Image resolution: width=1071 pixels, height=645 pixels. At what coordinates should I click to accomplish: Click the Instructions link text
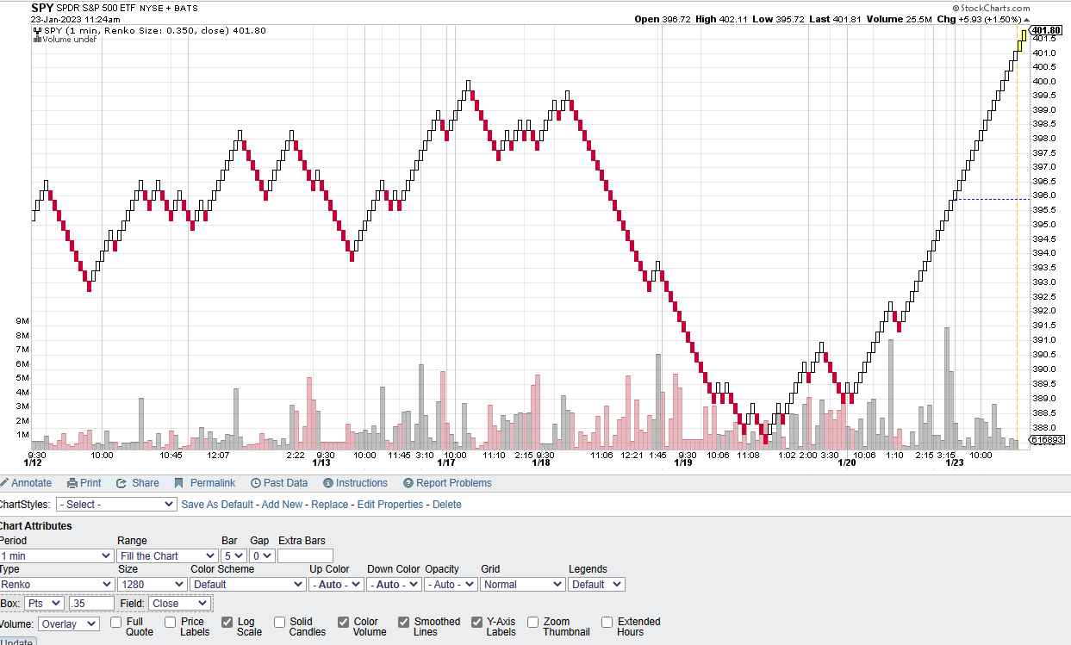pyautogui.click(x=362, y=483)
